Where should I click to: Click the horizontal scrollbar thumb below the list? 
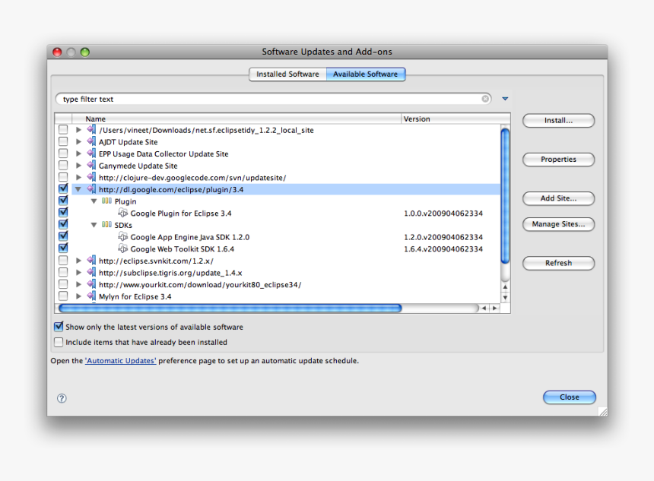coord(230,308)
